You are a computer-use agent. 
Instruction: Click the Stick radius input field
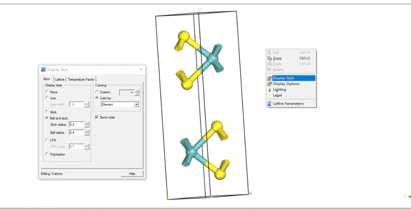(76, 124)
